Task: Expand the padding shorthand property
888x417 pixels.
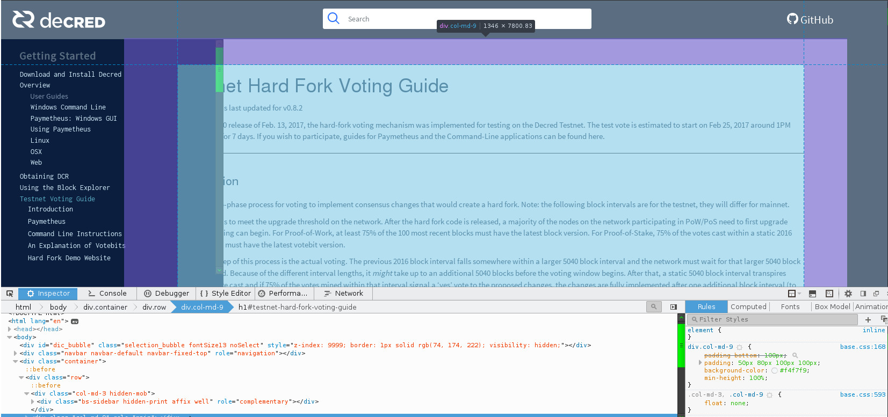Action: coord(701,363)
